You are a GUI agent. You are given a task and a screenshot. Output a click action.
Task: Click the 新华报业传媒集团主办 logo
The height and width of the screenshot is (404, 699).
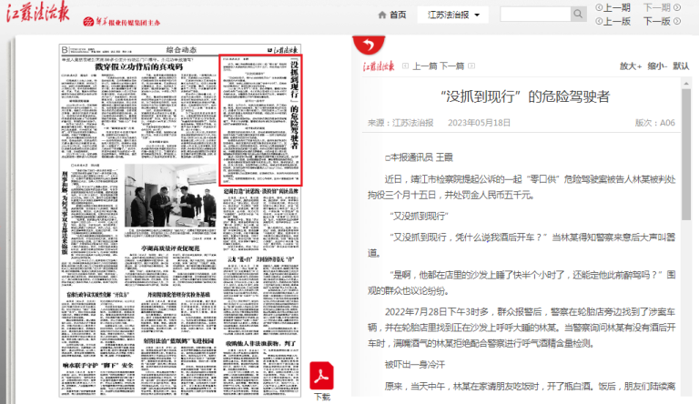click(x=122, y=22)
